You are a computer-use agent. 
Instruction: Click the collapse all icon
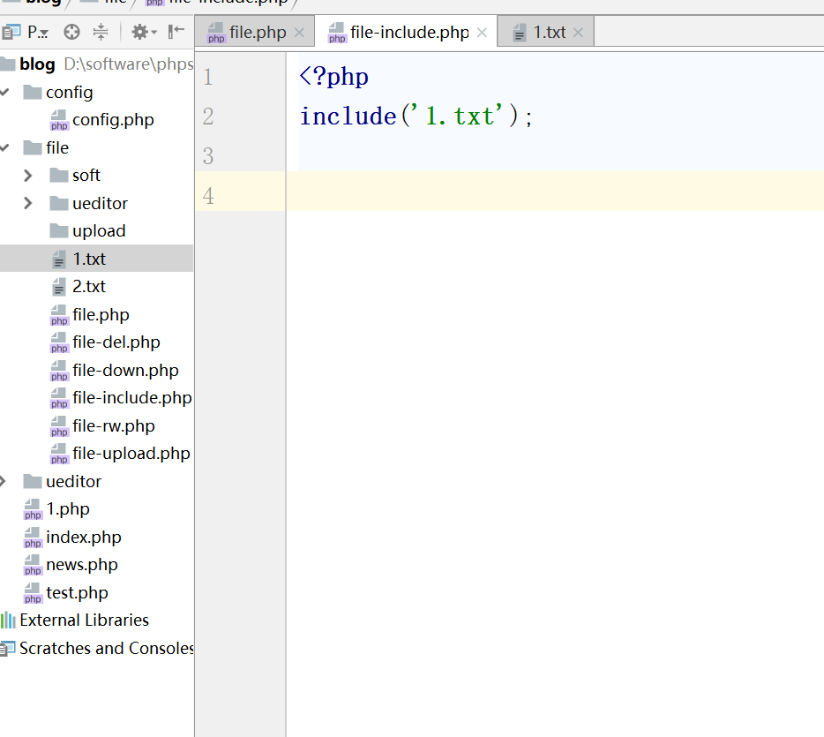[x=101, y=33]
